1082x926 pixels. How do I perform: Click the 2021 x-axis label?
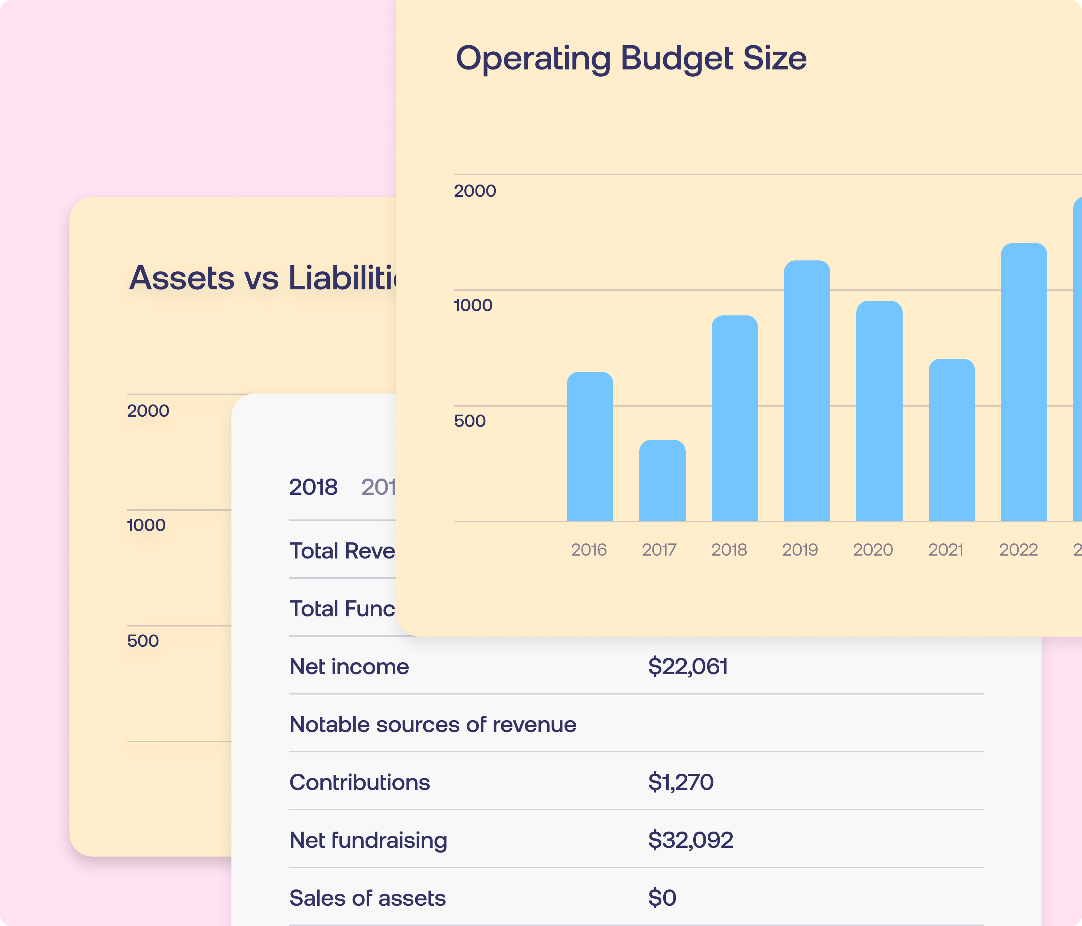[x=946, y=550]
